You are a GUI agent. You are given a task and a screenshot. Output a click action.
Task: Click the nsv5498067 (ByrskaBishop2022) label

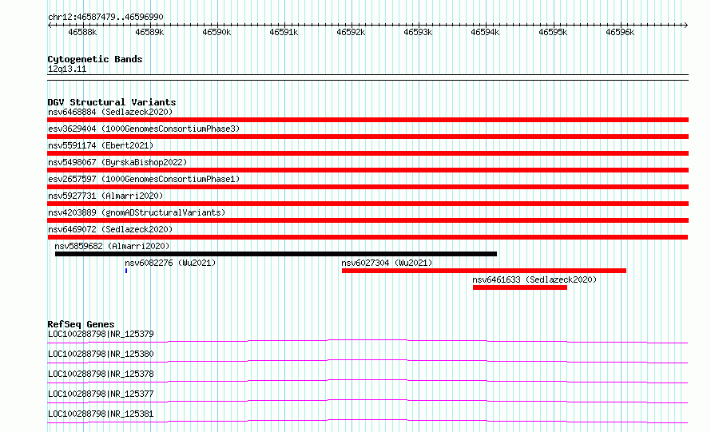117,162
